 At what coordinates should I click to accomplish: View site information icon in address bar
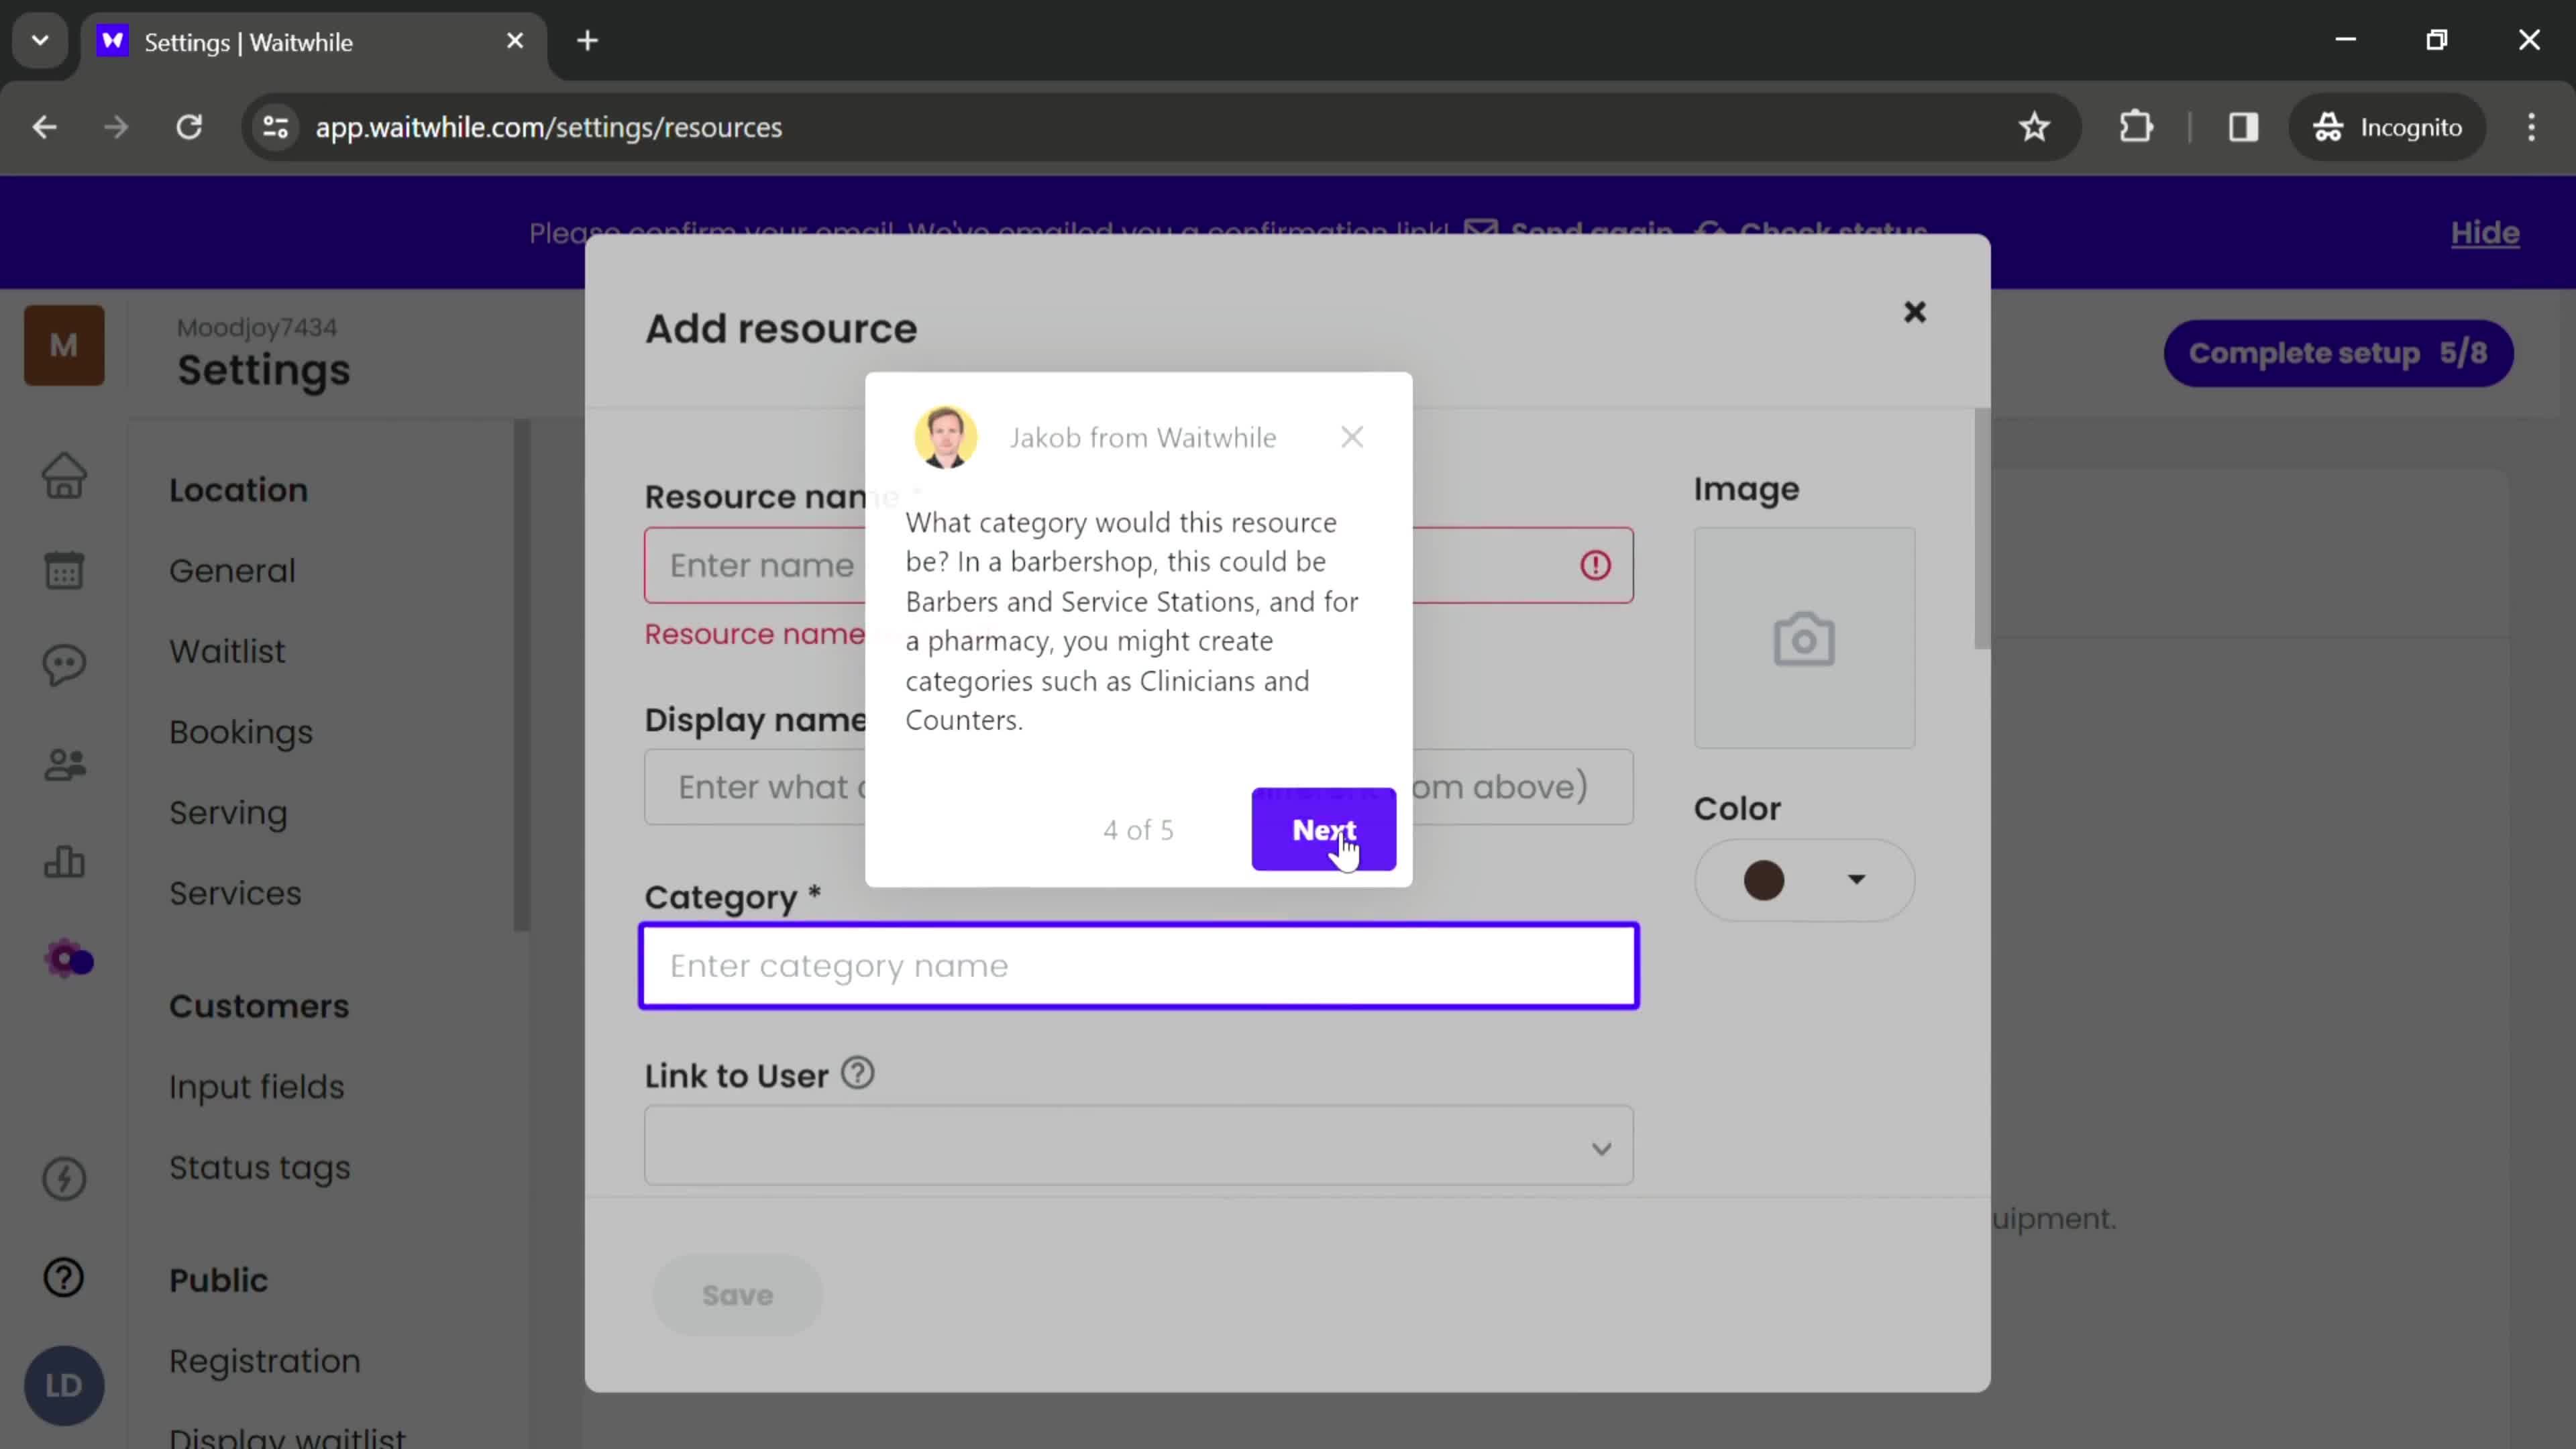276,127
